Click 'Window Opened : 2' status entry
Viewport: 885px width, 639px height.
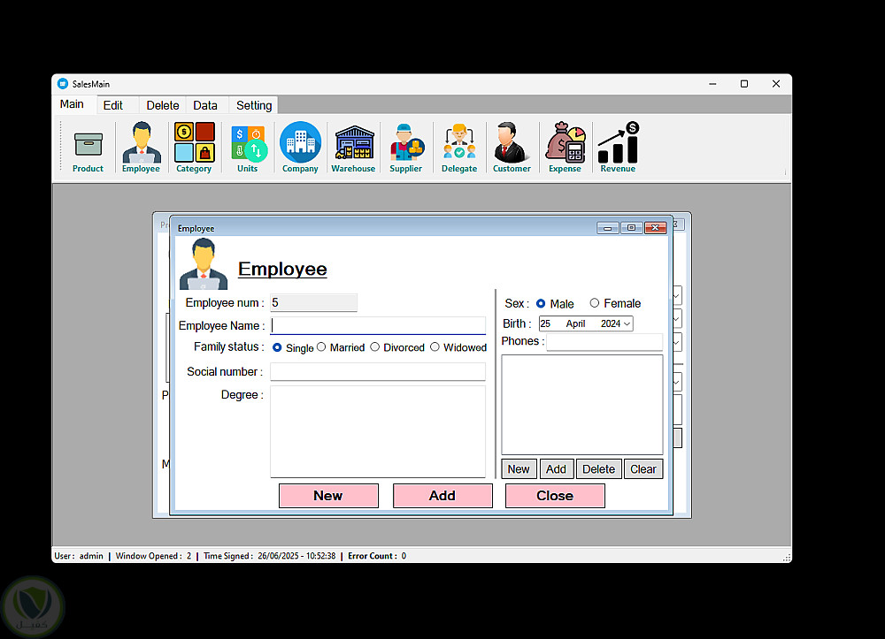[x=153, y=556]
